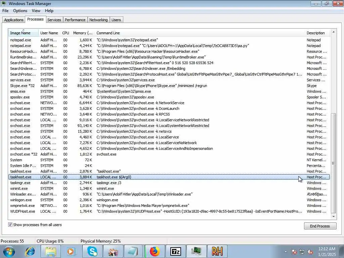Select RuntimeBroke... process row

tap(169, 57)
